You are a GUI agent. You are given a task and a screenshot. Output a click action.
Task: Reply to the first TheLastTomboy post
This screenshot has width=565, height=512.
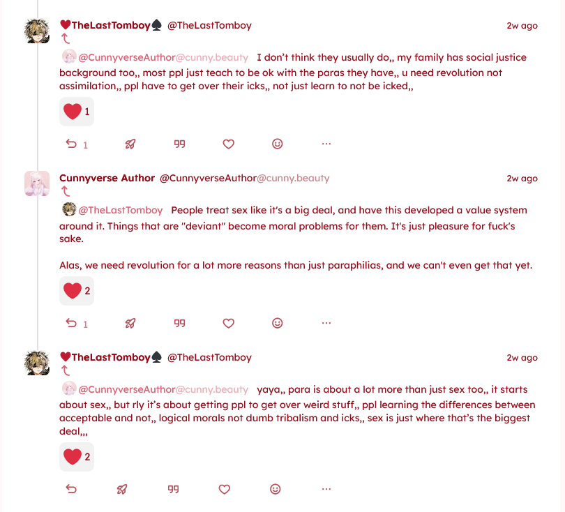pyautogui.click(x=71, y=144)
